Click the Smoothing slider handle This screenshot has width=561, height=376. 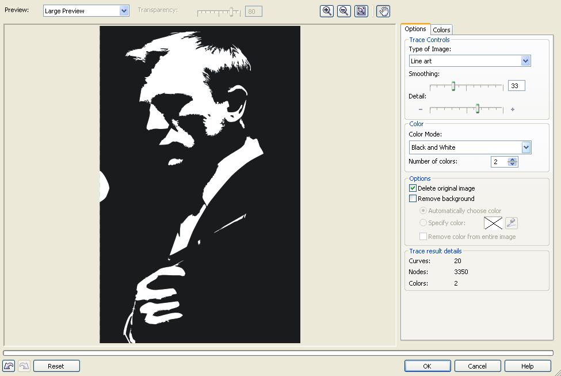[x=453, y=86]
